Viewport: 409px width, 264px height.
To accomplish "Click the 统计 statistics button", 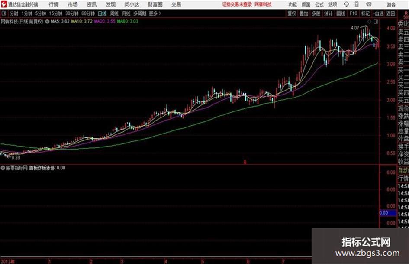I will coord(328,13).
